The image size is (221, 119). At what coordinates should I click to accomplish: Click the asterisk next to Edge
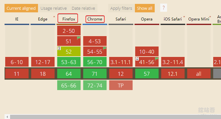pyautogui.click(x=54, y=17)
